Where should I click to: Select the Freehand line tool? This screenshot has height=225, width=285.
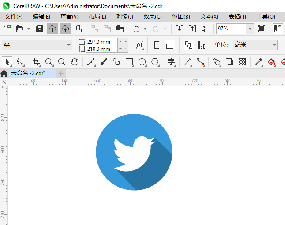tap(91, 62)
